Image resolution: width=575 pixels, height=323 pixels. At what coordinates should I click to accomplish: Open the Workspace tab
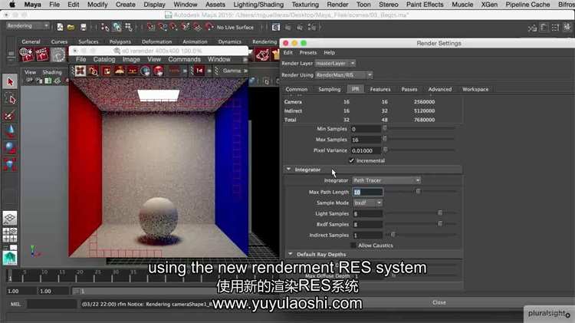[475, 89]
